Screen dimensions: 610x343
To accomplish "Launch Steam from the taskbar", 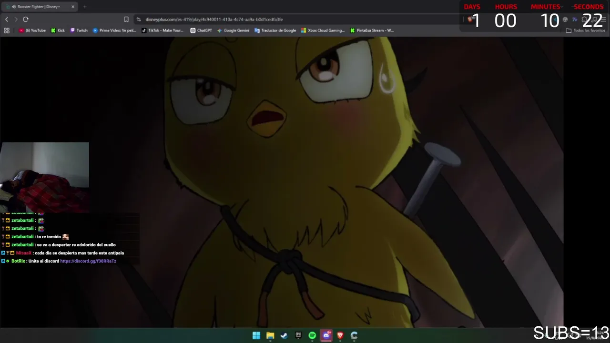I will point(284,335).
